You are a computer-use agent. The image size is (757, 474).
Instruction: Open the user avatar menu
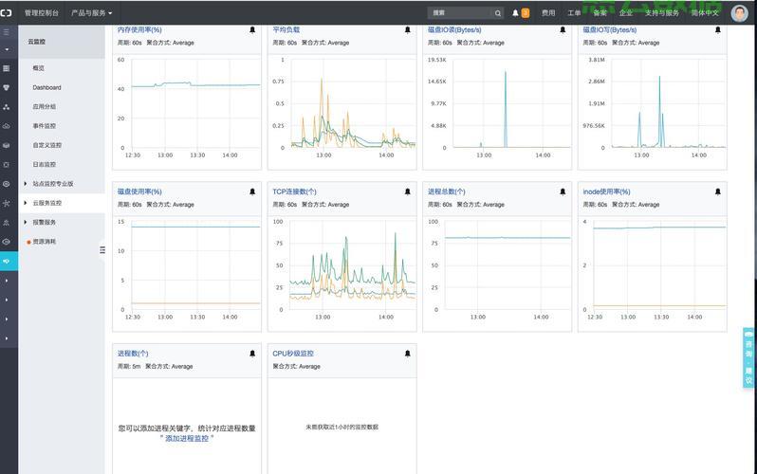[x=739, y=13]
